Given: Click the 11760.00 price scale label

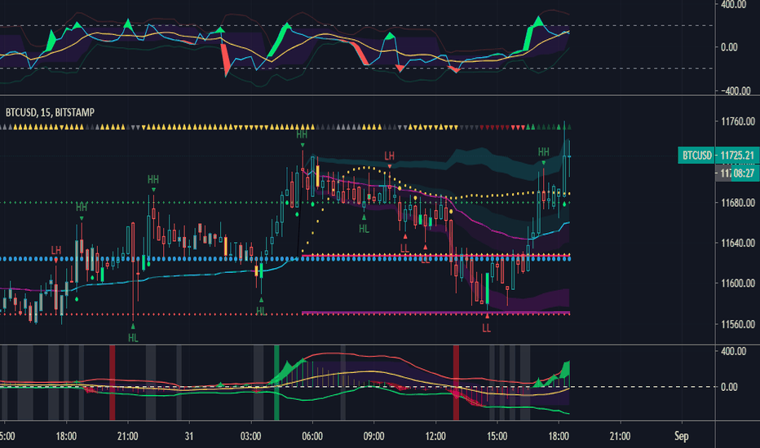Looking at the screenshot, I should click(738, 121).
